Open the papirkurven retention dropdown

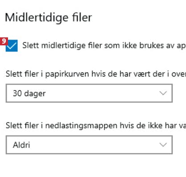[89, 93]
